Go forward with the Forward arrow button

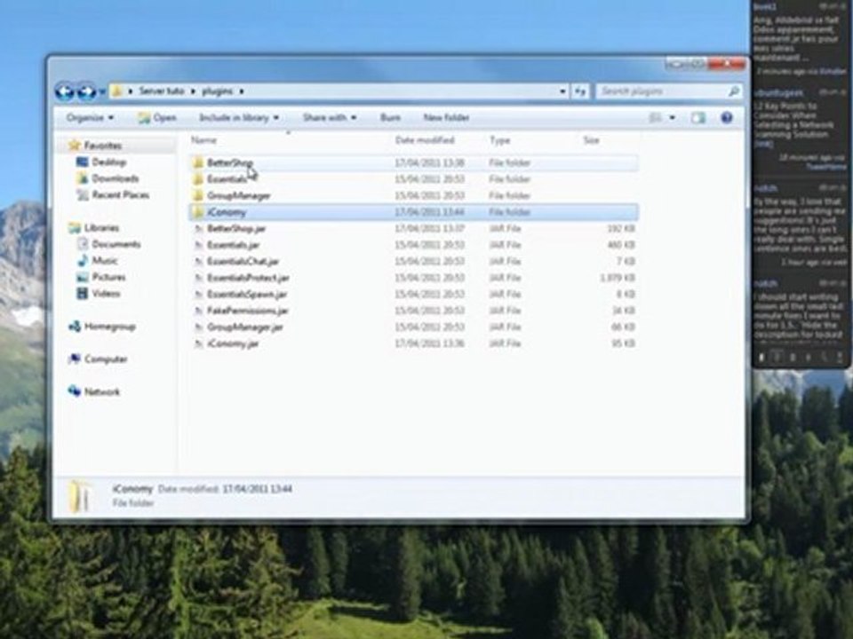coord(86,91)
